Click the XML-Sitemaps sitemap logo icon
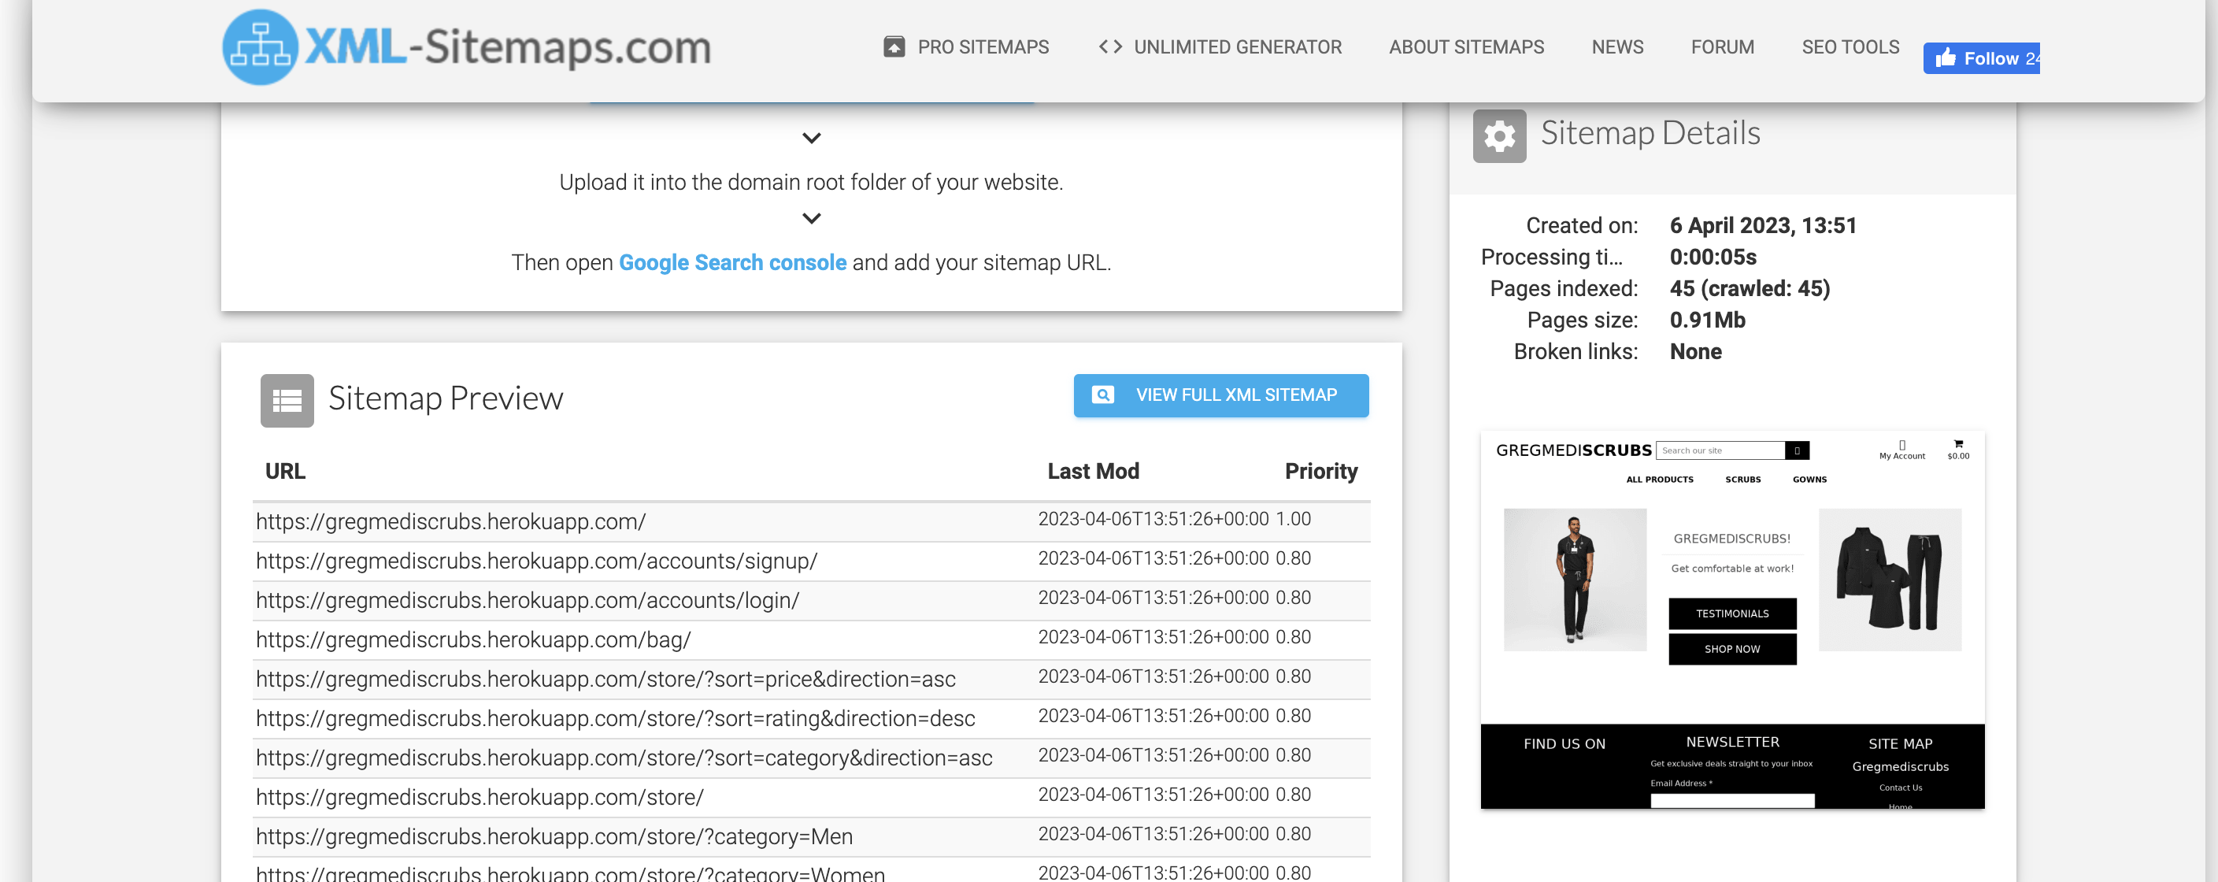This screenshot has width=2218, height=882. [260, 47]
